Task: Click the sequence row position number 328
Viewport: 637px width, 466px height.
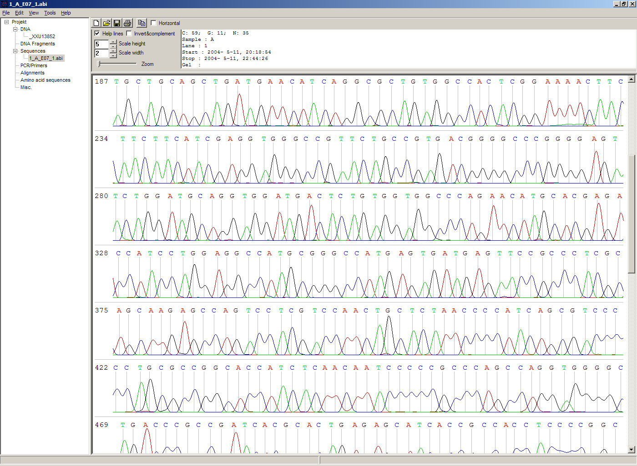Action: pos(101,253)
